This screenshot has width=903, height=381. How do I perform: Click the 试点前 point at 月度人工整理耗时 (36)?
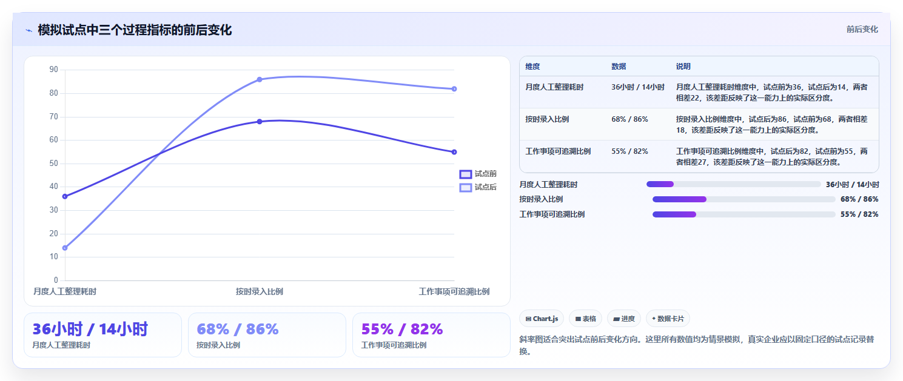pos(65,196)
